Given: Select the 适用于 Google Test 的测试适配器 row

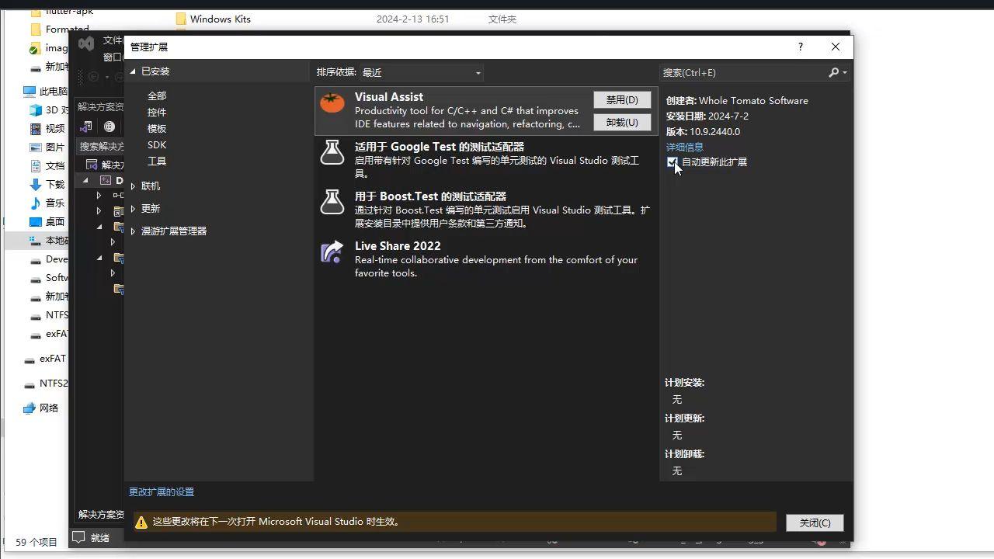Looking at the screenshot, I should 486,160.
